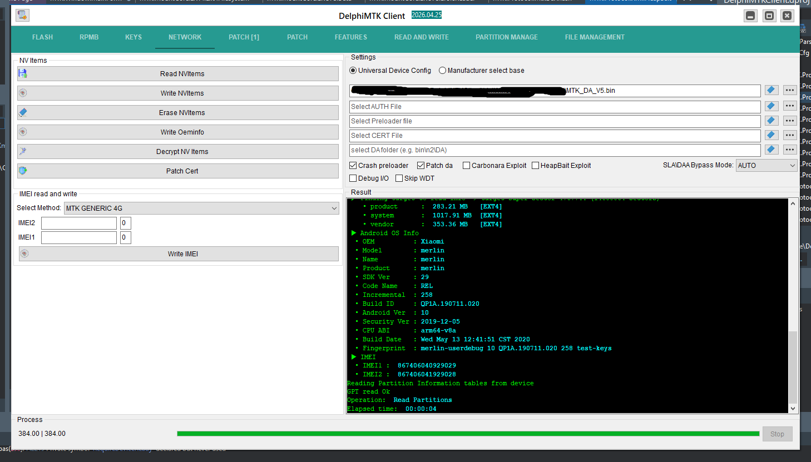Open the FLASH tab
This screenshot has width=811, height=462.
(42, 37)
